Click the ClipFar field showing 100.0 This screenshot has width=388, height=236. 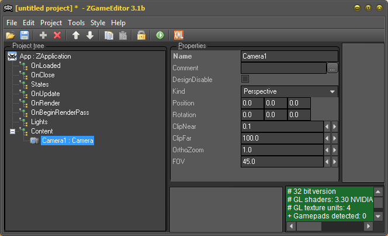(282, 138)
